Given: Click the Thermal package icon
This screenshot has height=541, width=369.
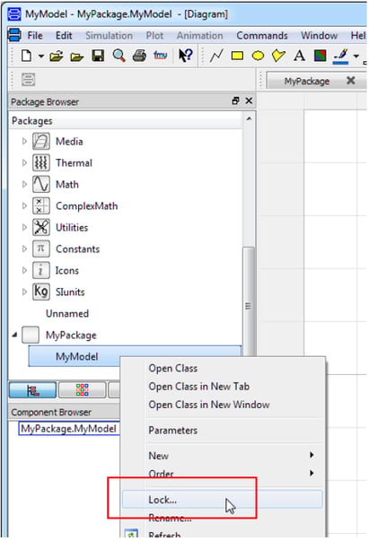Looking at the screenshot, I should point(41,162).
